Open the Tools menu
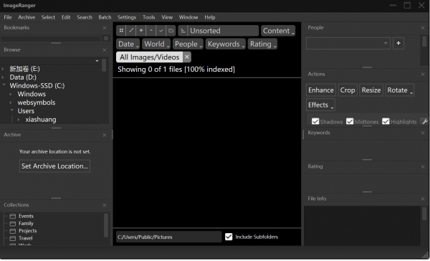430x261 pixels. [148, 17]
